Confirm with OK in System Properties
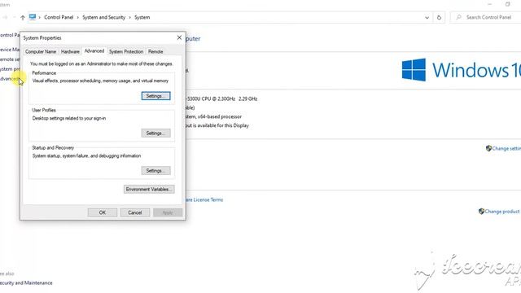This screenshot has height=293, width=521. 103,212
